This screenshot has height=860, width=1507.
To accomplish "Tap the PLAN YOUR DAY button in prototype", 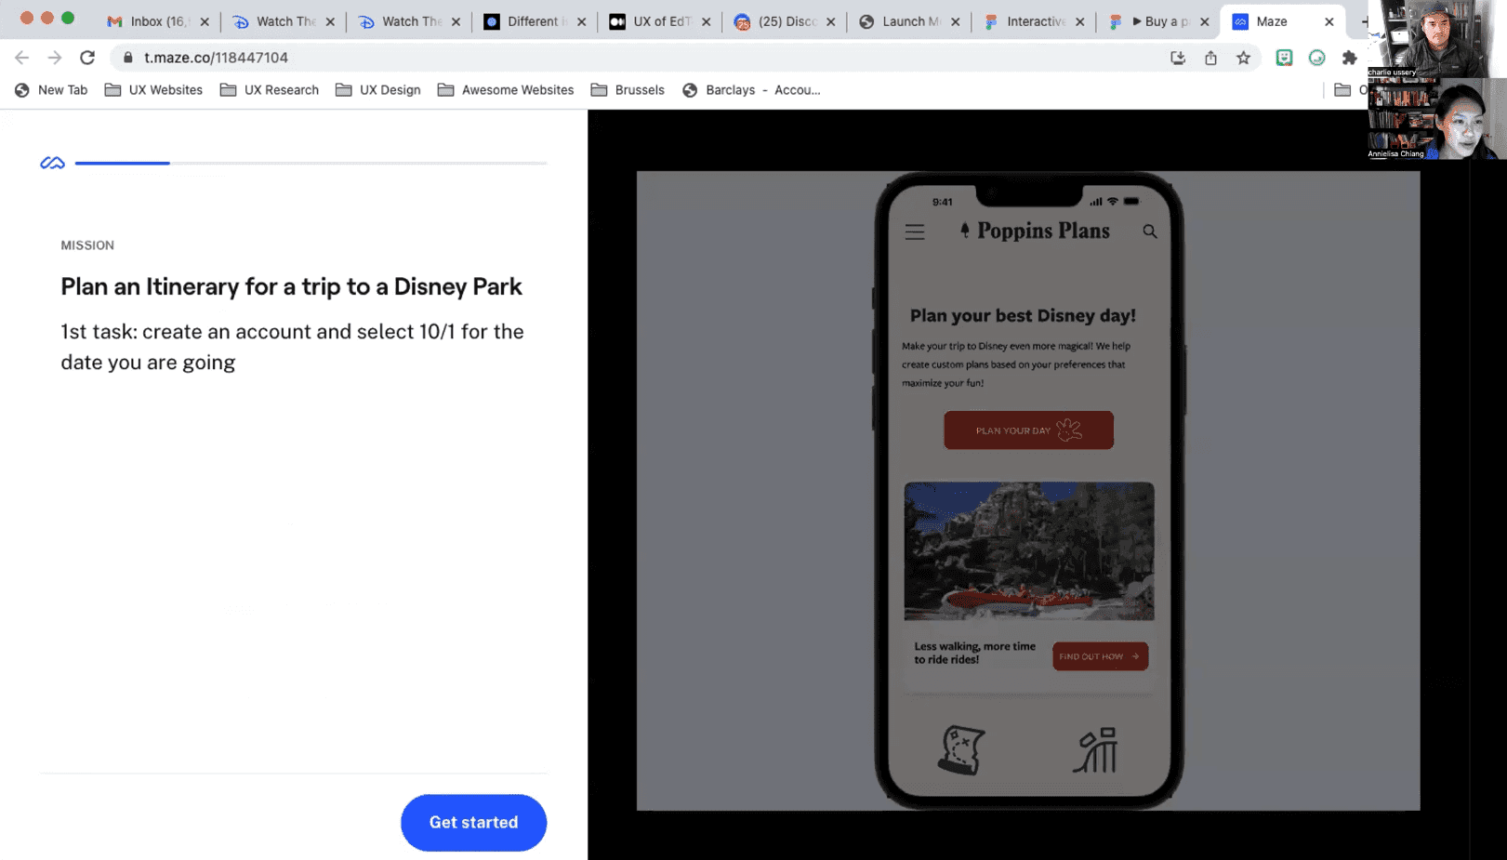I will (x=1028, y=430).
